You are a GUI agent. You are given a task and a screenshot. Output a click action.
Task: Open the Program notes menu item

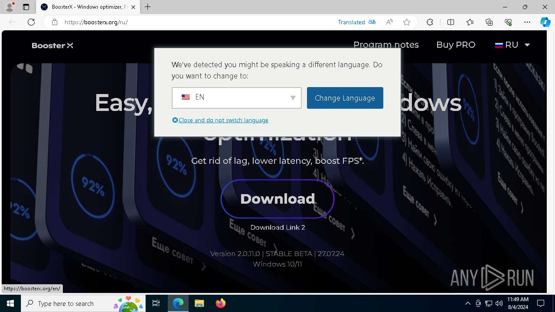tap(386, 45)
